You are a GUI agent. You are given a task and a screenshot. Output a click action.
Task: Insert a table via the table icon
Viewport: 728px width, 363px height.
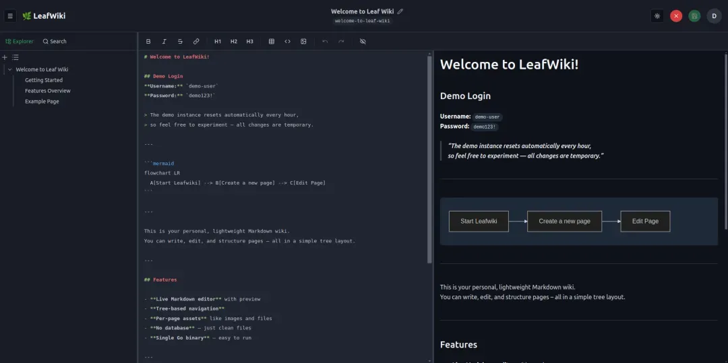[272, 41]
